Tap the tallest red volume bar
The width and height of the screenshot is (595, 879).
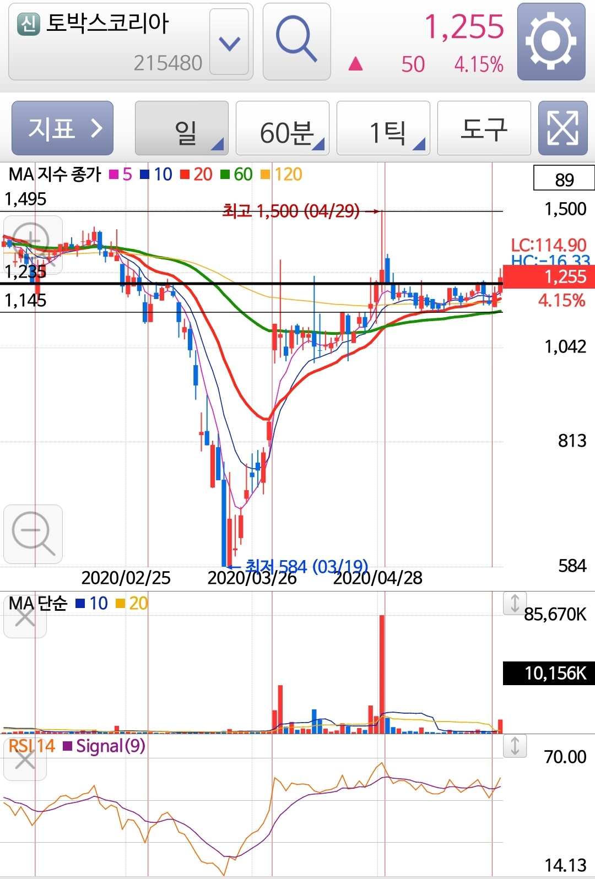[382, 674]
